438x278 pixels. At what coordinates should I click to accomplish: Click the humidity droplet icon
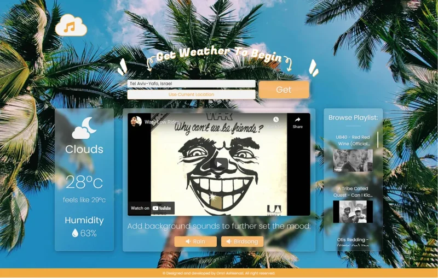(x=75, y=233)
